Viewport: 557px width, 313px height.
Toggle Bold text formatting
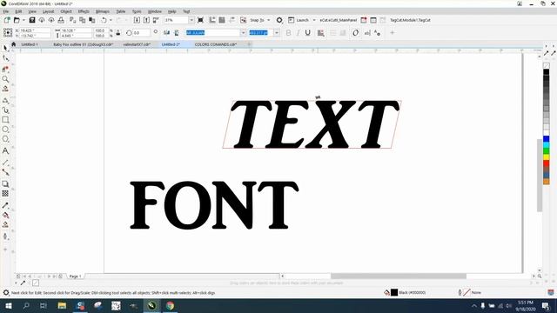point(288,33)
